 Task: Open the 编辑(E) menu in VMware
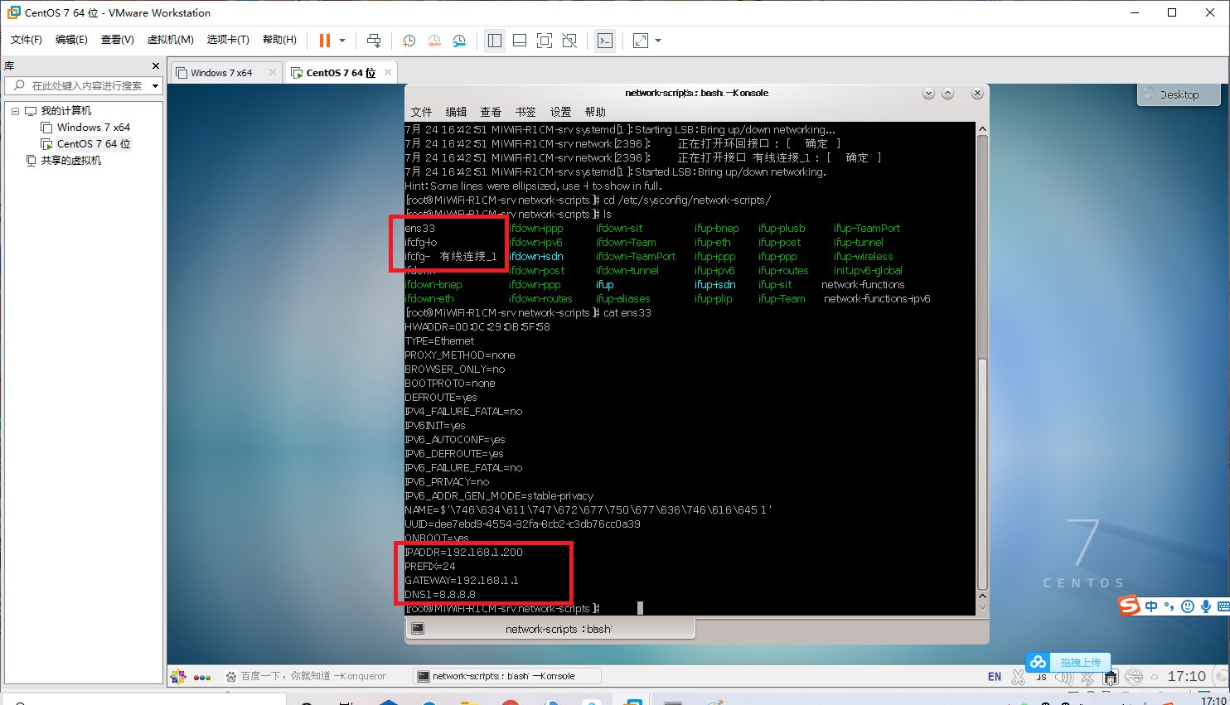pyautogui.click(x=71, y=40)
